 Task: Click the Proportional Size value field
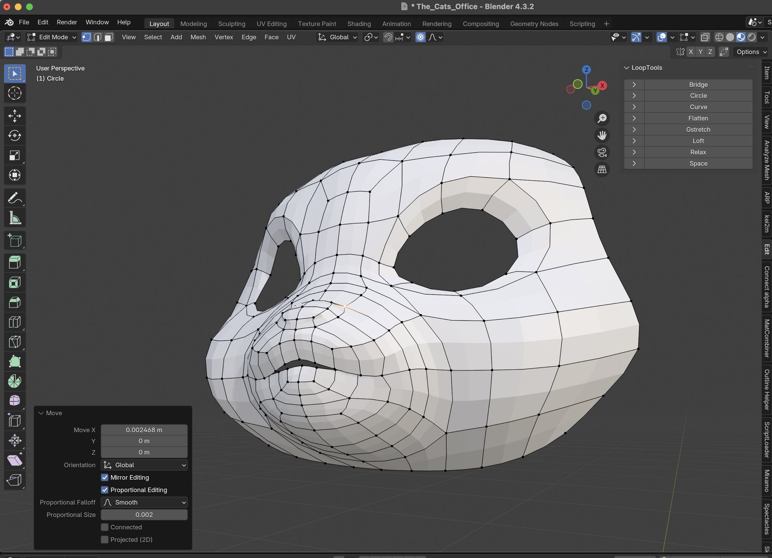[144, 515]
